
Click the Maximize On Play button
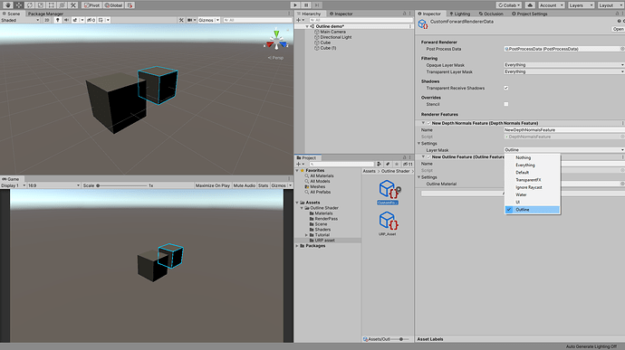click(x=213, y=185)
